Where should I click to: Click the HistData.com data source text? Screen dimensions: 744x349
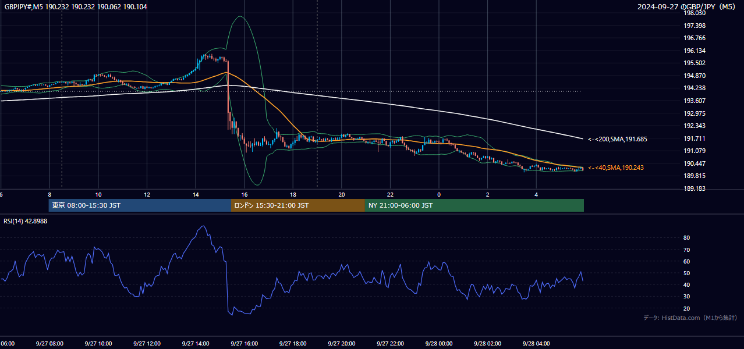tap(690, 318)
